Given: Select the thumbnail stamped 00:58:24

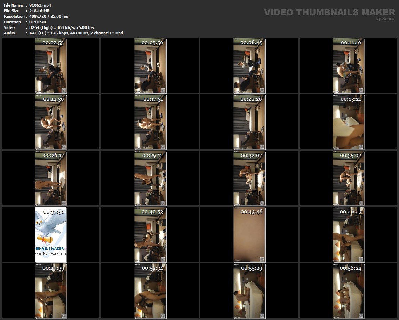Looking at the screenshot, I should point(348,291).
